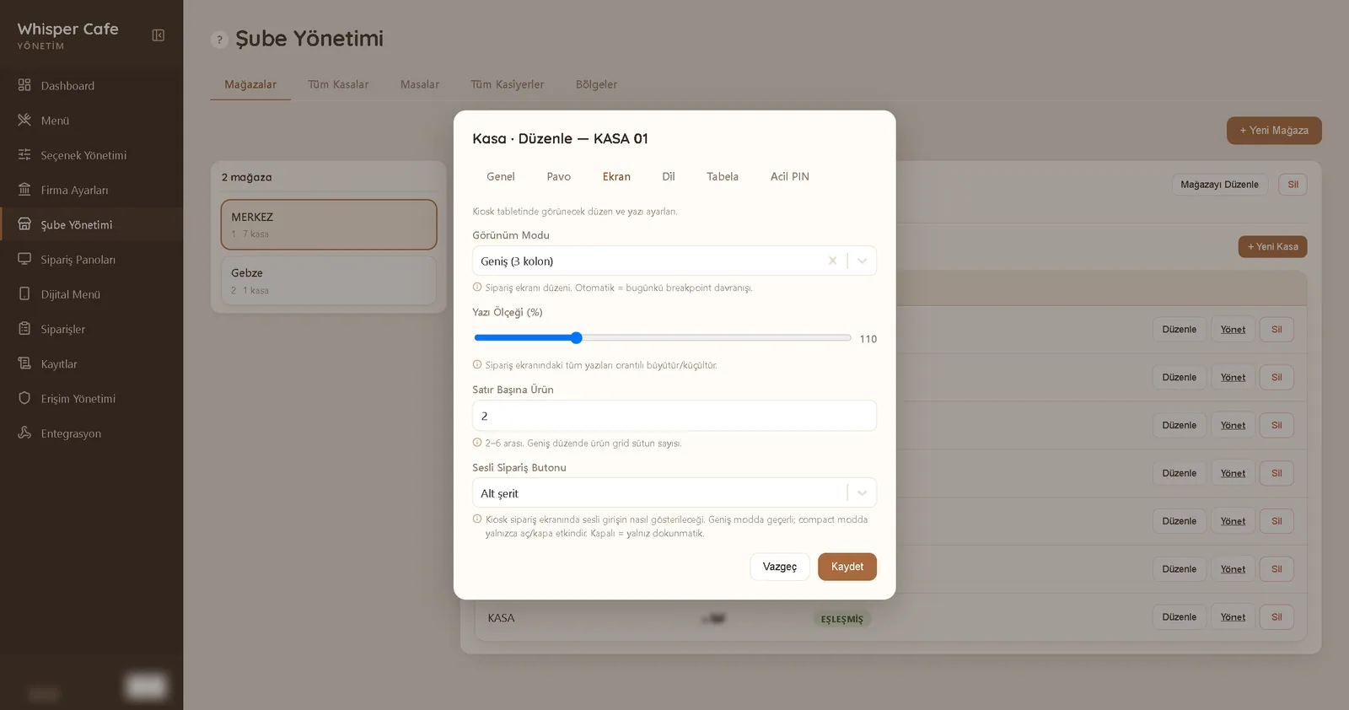
Task: Expand the Görünüm Modu dropdown
Action: [862, 261]
